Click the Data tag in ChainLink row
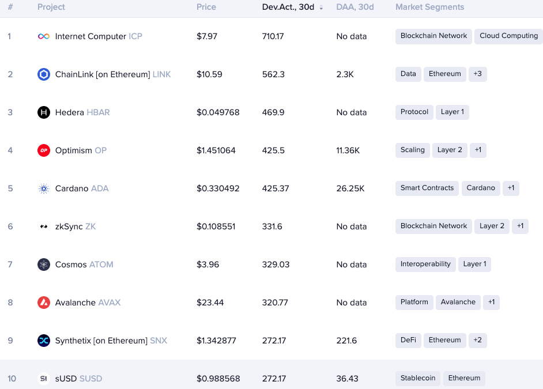Image resolution: width=543 pixels, height=389 pixels. [x=408, y=74]
